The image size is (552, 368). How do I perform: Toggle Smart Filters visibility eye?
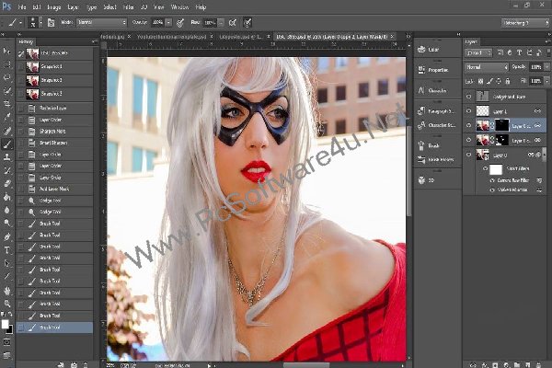[x=485, y=168]
